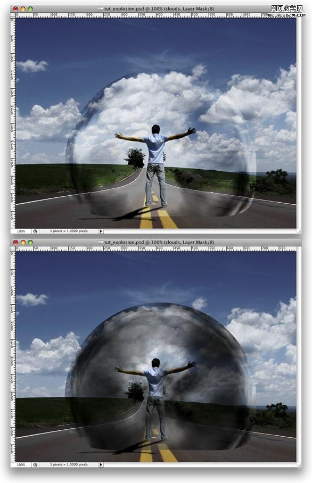Screen dimensions: 312x483
Task: Click the ruler origin corner of bright-bubble window
Action: tap(13, 15)
